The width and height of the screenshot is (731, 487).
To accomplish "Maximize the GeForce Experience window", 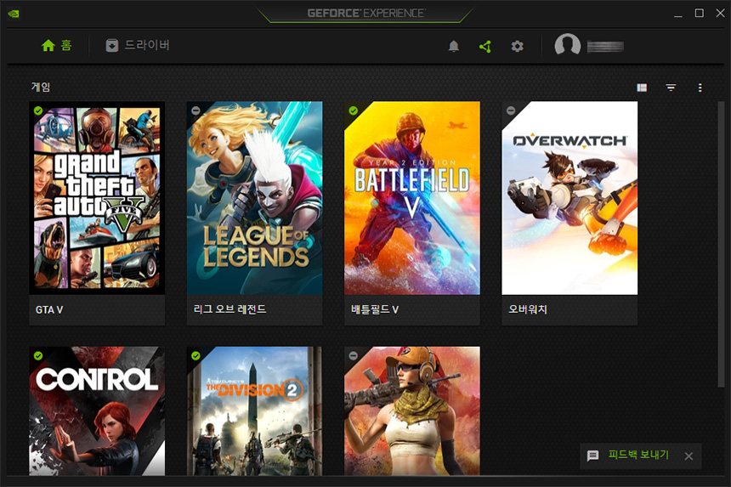I will (700, 13).
